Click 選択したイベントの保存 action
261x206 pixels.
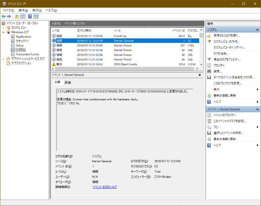(x=228, y=133)
